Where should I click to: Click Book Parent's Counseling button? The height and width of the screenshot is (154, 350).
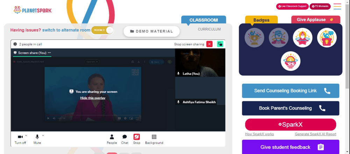coord(290,108)
